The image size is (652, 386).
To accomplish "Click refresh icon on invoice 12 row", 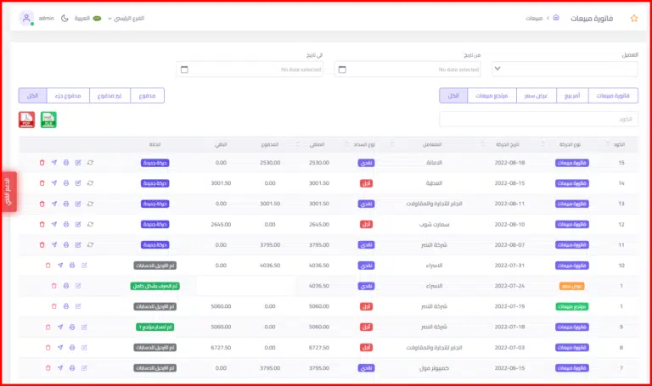I will (90, 224).
